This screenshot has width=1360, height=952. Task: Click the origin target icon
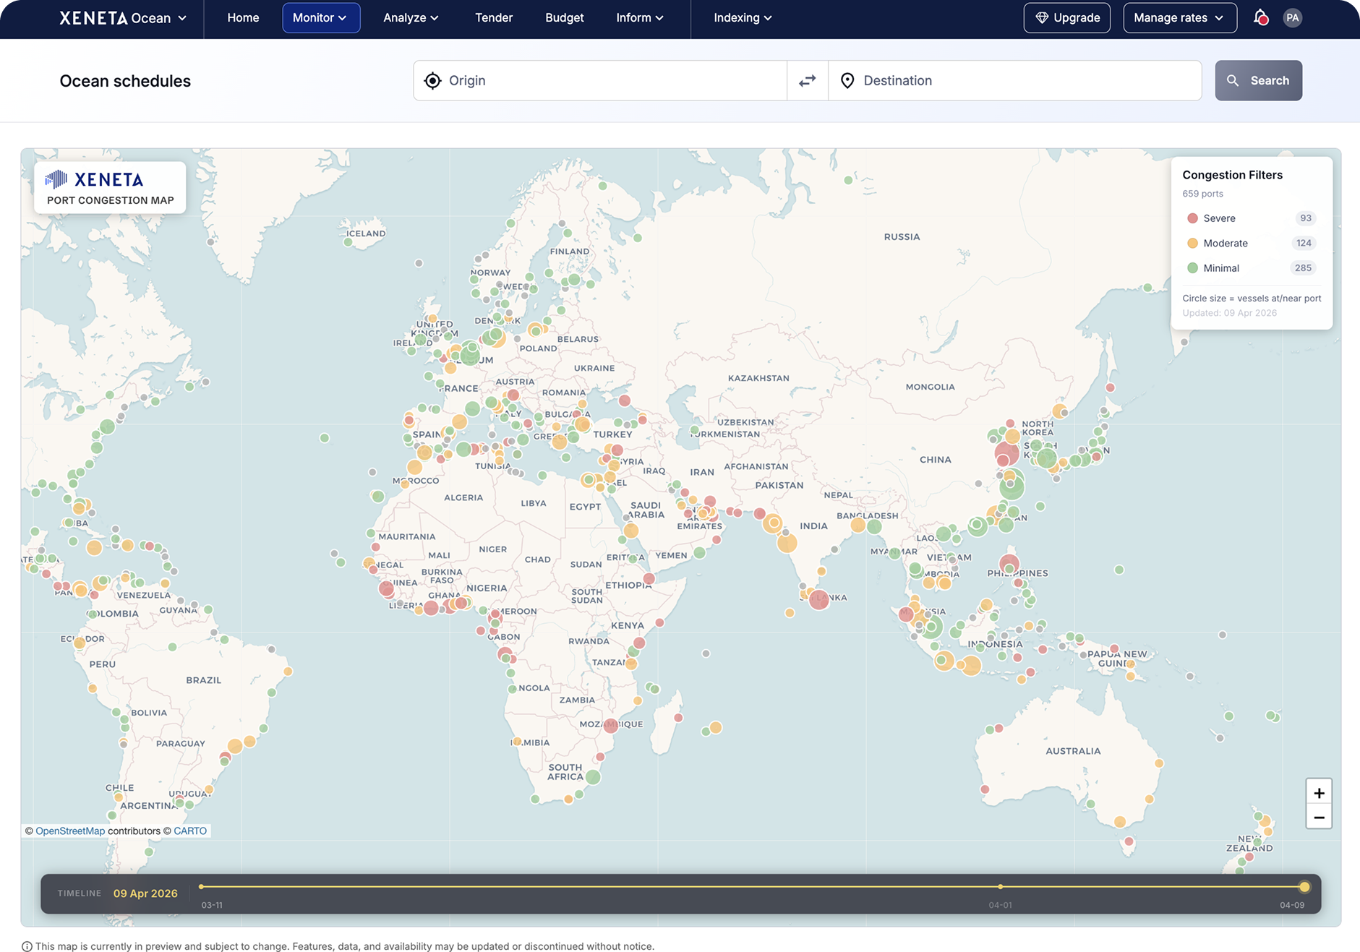point(432,80)
